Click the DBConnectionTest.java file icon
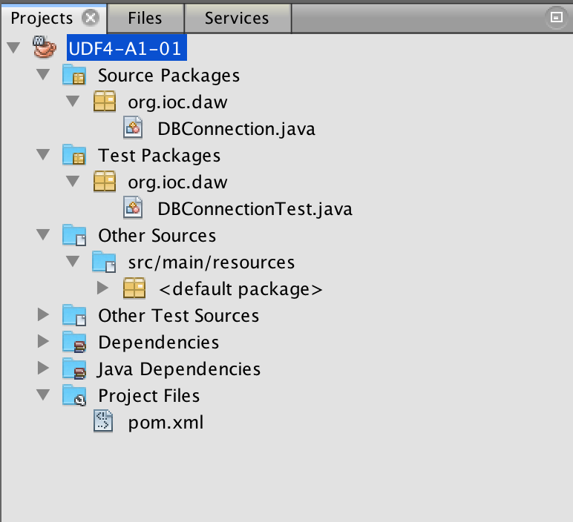The height and width of the screenshot is (522, 573). click(133, 208)
